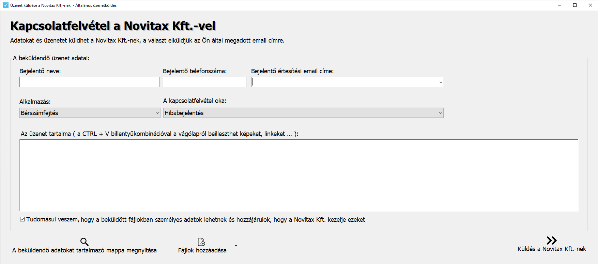Screen dimensions: 598x264
Task: Click Küldés a Novitax Kft.-nek button
Action: 552,244
